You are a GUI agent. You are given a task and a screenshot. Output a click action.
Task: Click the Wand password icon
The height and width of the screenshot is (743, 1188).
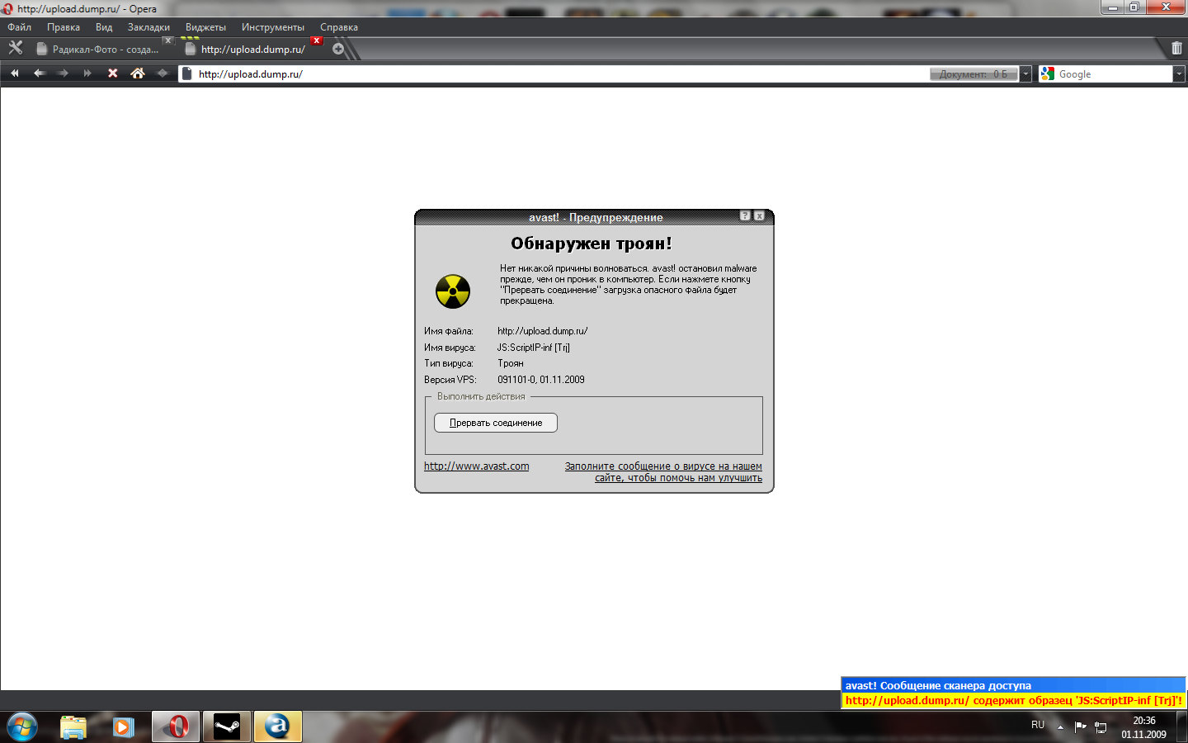pyautogui.click(x=163, y=73)
